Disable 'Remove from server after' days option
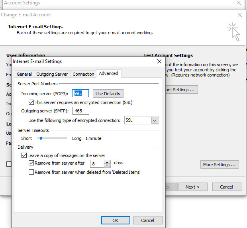247x228 pixels. pyautogui.click(x=31, y=163)
